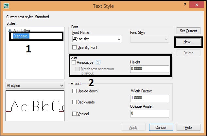Click the Set Current button
The width and height of the screenshot is (207, 136).
click(x=188, y=31)
